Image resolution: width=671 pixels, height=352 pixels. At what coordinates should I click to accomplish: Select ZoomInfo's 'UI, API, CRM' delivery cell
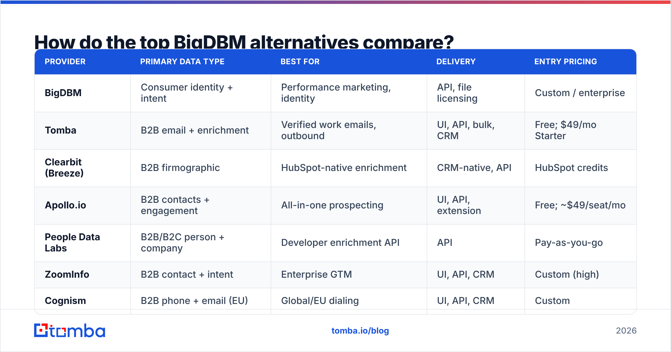[x=476, y=275]
